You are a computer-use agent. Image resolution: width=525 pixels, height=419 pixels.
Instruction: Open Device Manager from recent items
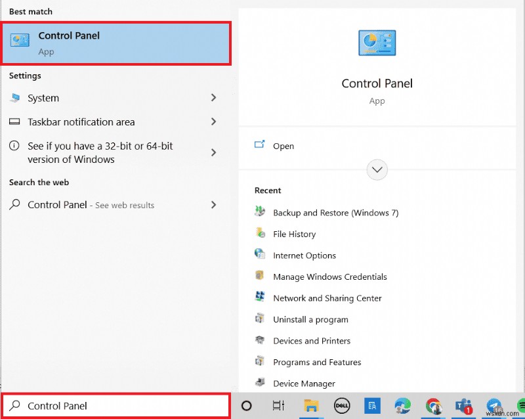tap(304, 384)
